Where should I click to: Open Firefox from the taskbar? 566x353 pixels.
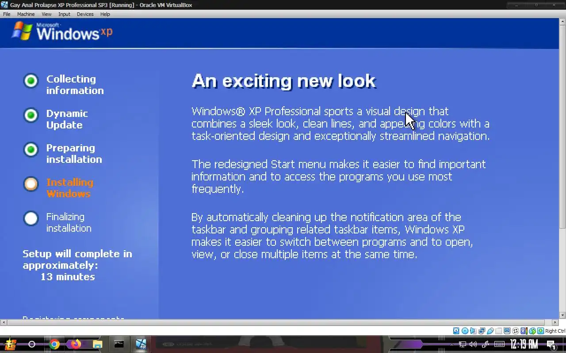coord(76,344)
